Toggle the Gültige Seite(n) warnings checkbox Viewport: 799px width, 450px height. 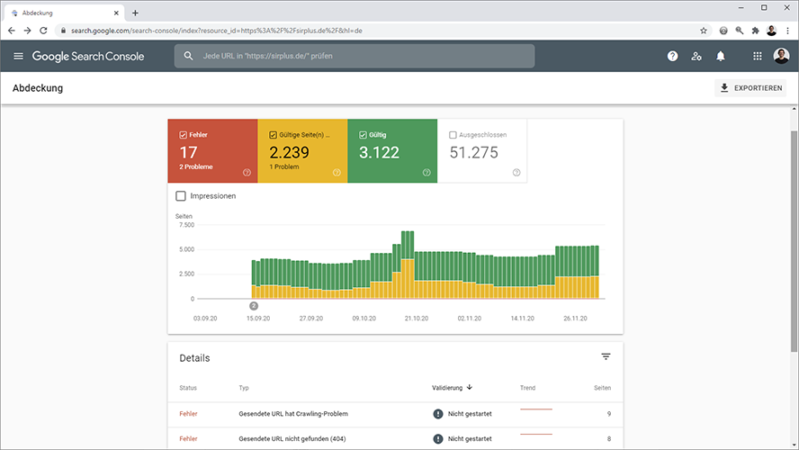273,135
